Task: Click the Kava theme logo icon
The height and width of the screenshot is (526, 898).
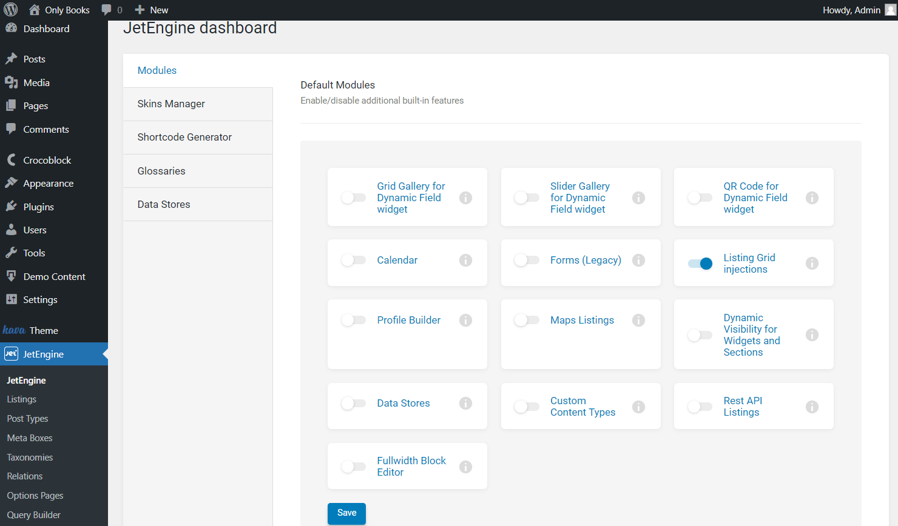Action: click(x=14, y=330)
